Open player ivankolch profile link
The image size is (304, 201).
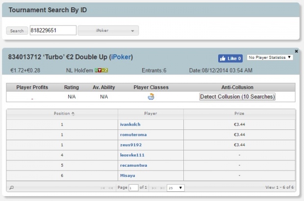(130, 125)
